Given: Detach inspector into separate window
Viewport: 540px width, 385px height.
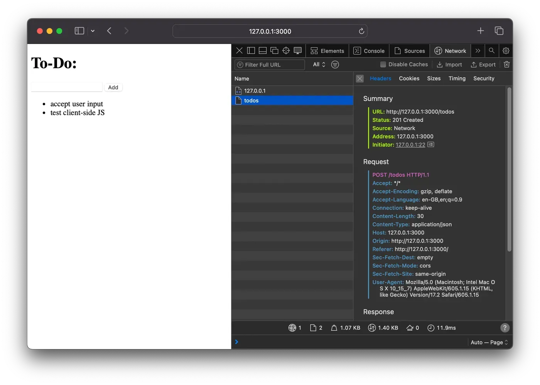Looking at the screenshot, I should click(274, 51).
